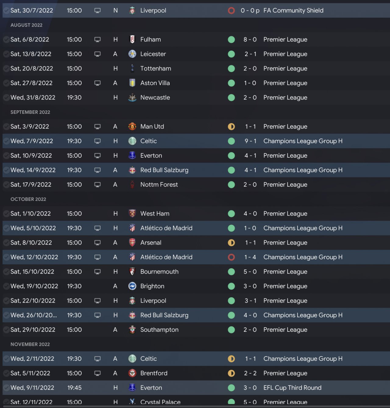Click the Arsenal club badge
The height and width of the screenshot is (408, 390).
click(x=132, y=242)
